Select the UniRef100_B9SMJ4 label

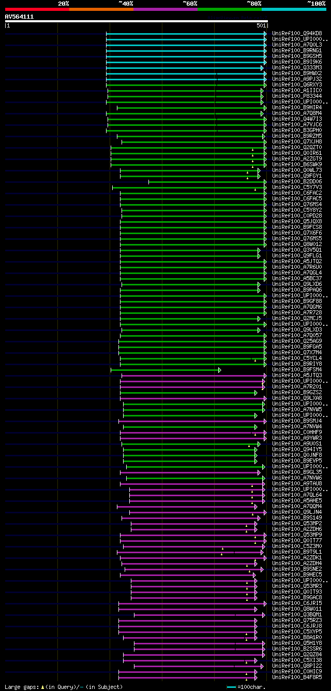click(x=297, y=421)
